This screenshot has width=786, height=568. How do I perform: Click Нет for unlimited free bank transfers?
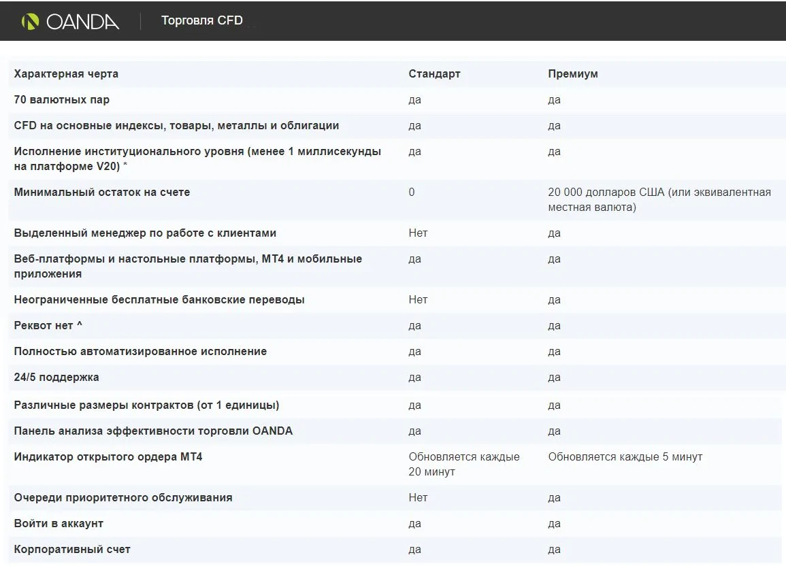(418, 299)
